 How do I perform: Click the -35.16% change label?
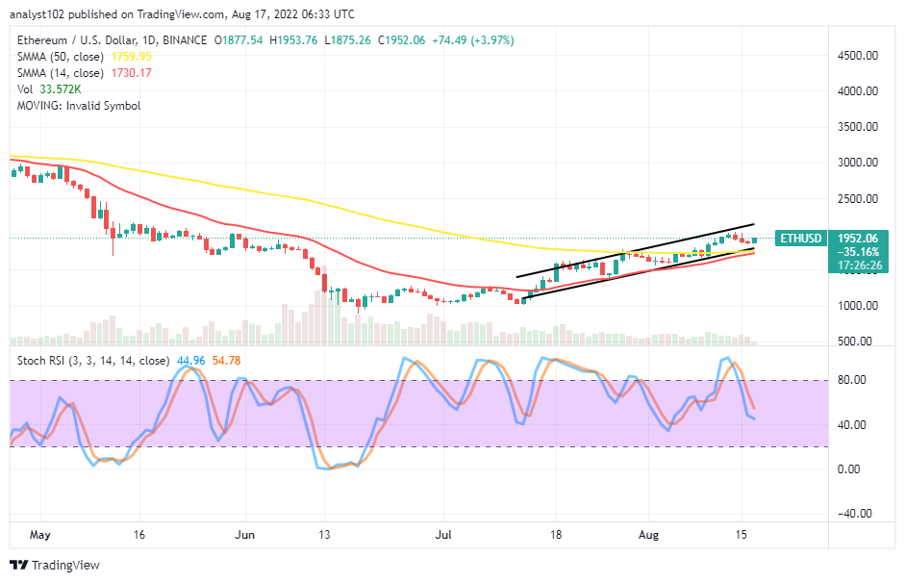(x=858, y=252)
